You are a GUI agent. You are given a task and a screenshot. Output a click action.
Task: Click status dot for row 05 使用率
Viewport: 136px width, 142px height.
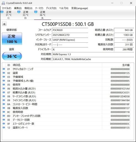coord(4,85)
